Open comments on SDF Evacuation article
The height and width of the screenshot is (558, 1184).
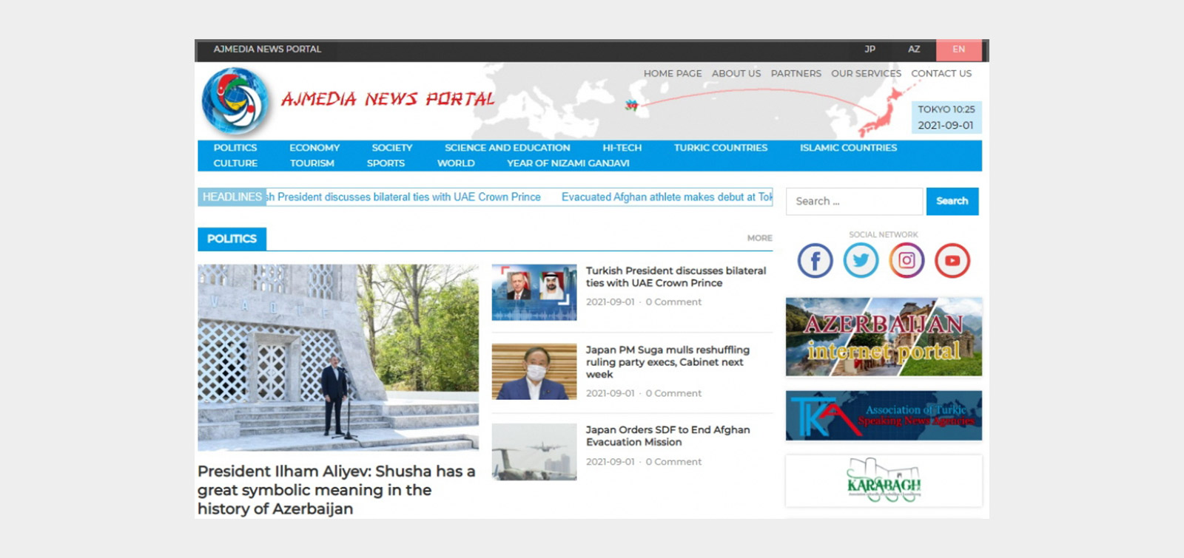(x=673, y=462)
